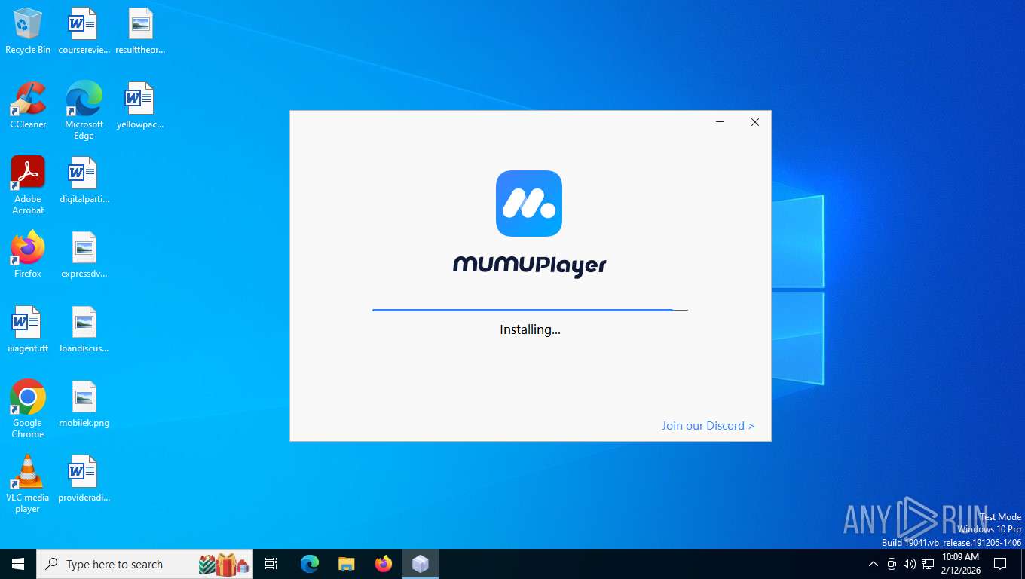This screenshot has width=1025, height=579.
Task: Click the MuMuPlayer logo in installer
Action: [529, 204]
